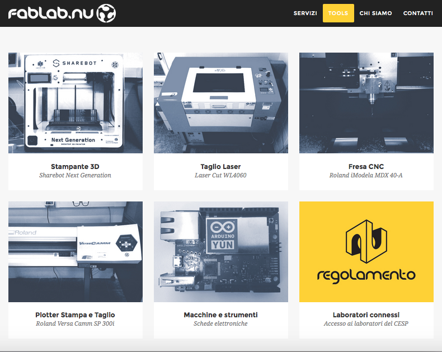Viewport: 442px width, 352px height.
Task: Click Macchine e strumenti heading
Action: pos(220,315)
